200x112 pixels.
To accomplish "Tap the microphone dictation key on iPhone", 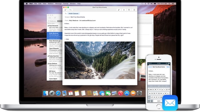I will point(152,101).
